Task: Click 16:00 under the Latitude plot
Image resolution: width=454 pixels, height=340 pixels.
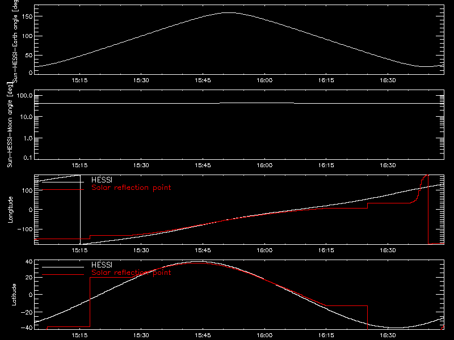Action: coord(264,335)
